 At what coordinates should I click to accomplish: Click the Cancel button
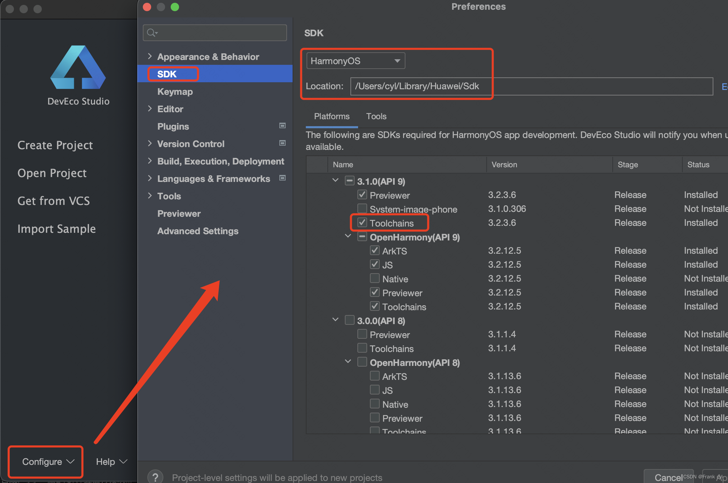[x=668, y=477]
